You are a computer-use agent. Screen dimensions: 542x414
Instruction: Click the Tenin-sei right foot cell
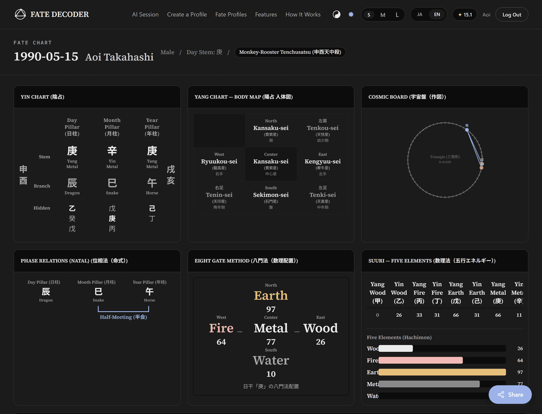click(x=219, y=198)
